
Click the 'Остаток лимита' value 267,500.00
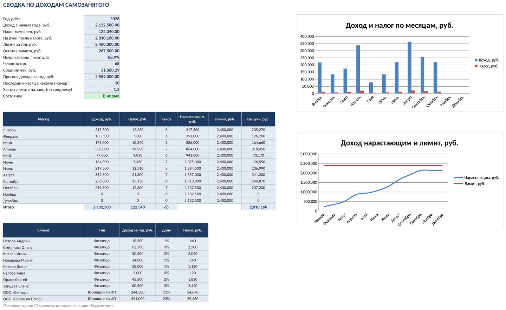click(x=102, y=51)
